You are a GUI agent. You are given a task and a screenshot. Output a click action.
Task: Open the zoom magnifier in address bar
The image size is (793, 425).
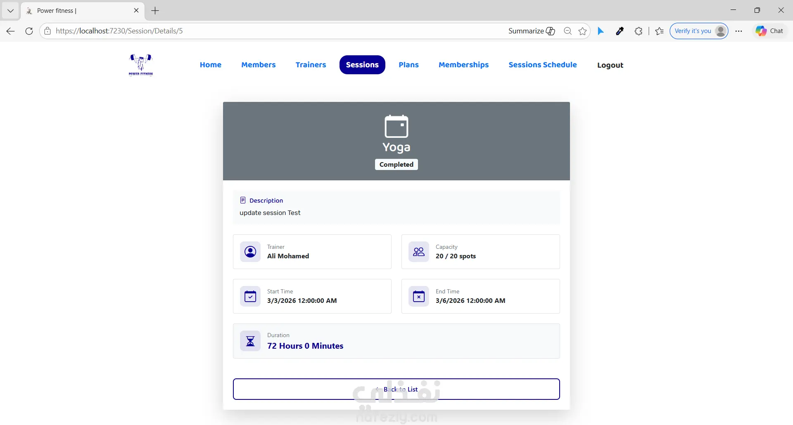568,31
